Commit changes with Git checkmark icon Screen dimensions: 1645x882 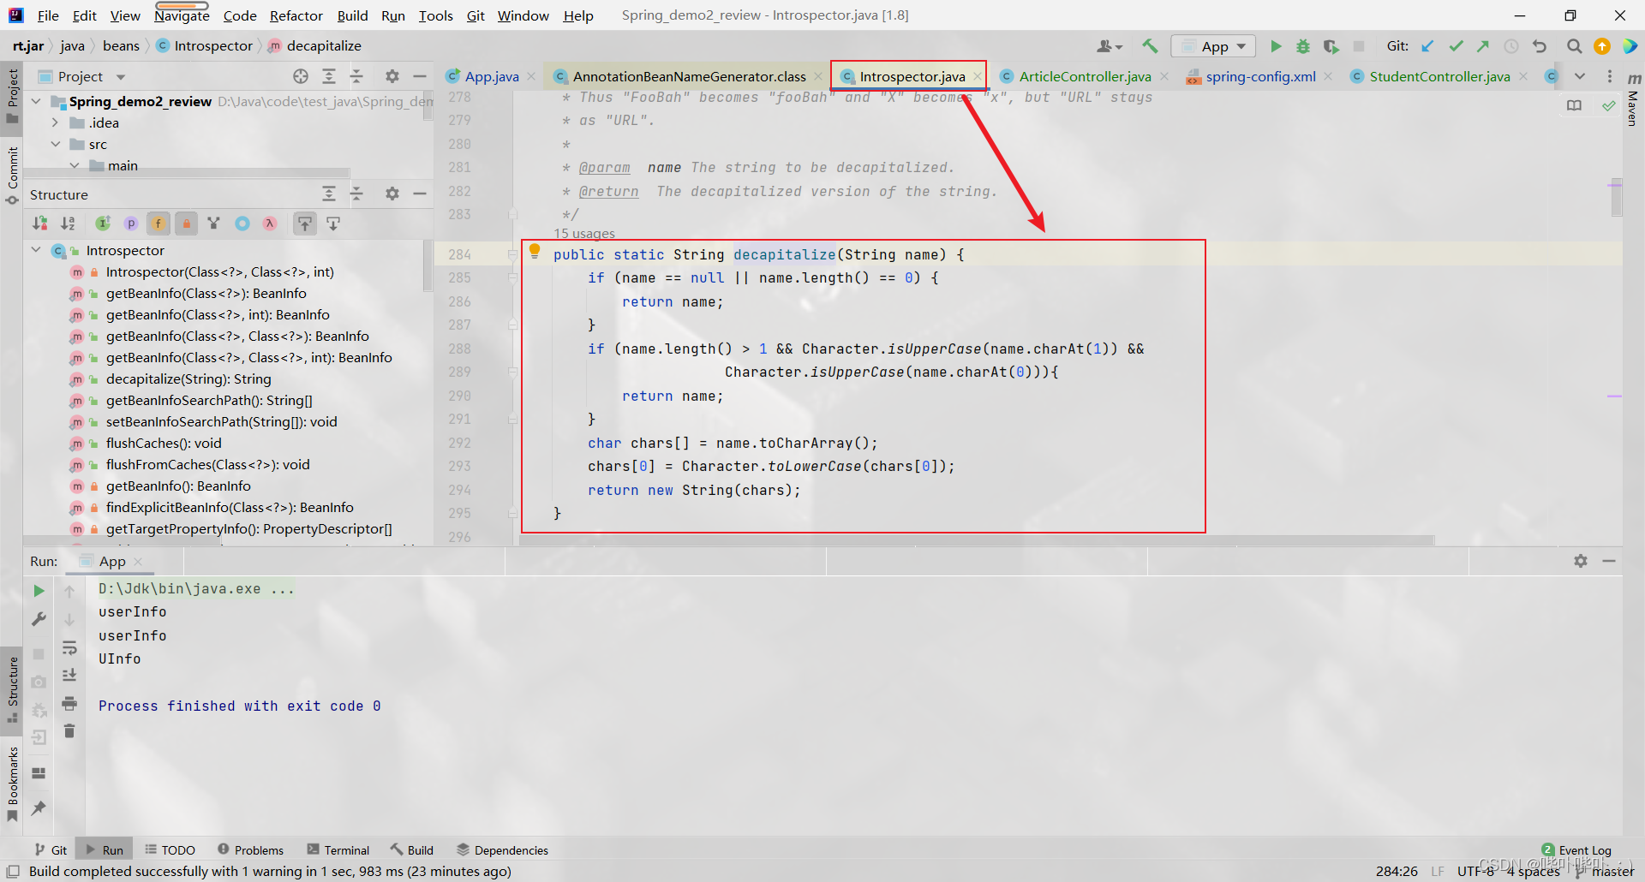point(1456,46)
